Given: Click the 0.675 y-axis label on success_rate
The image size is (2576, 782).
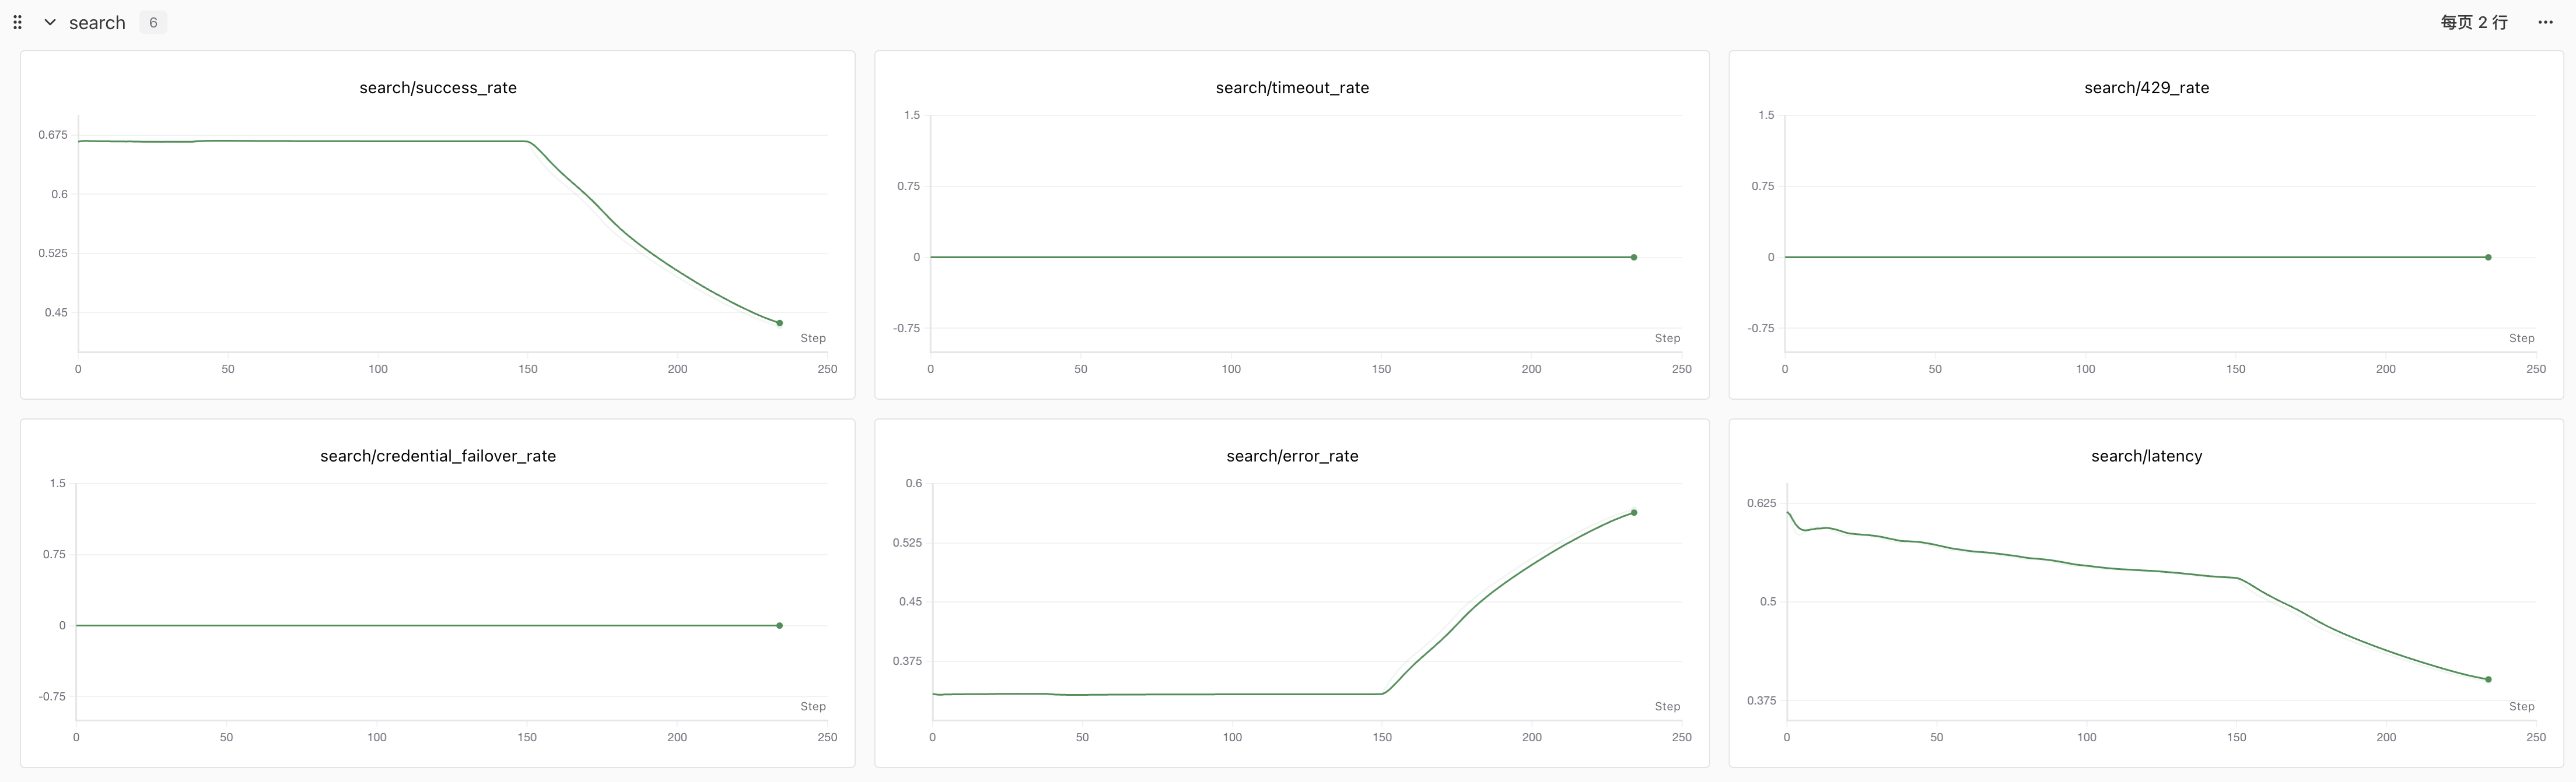Looking at the screenshot, I should click(x=53, y=135).
